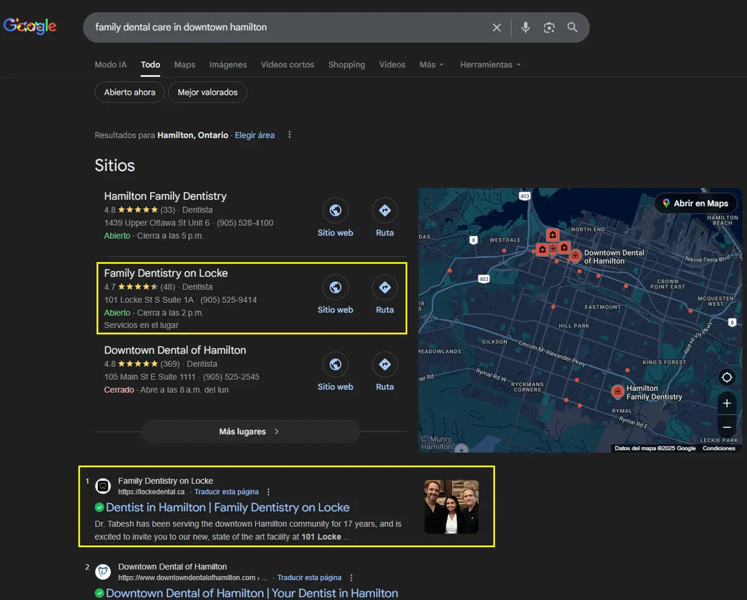Open Family Dentistry on Locke listing title
This screenshot has width=747, height=600.
(166, 273)
